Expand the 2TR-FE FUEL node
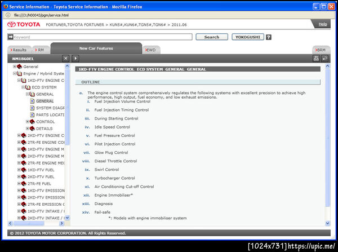The image size is (338, 252). click(x=19, y=184)
